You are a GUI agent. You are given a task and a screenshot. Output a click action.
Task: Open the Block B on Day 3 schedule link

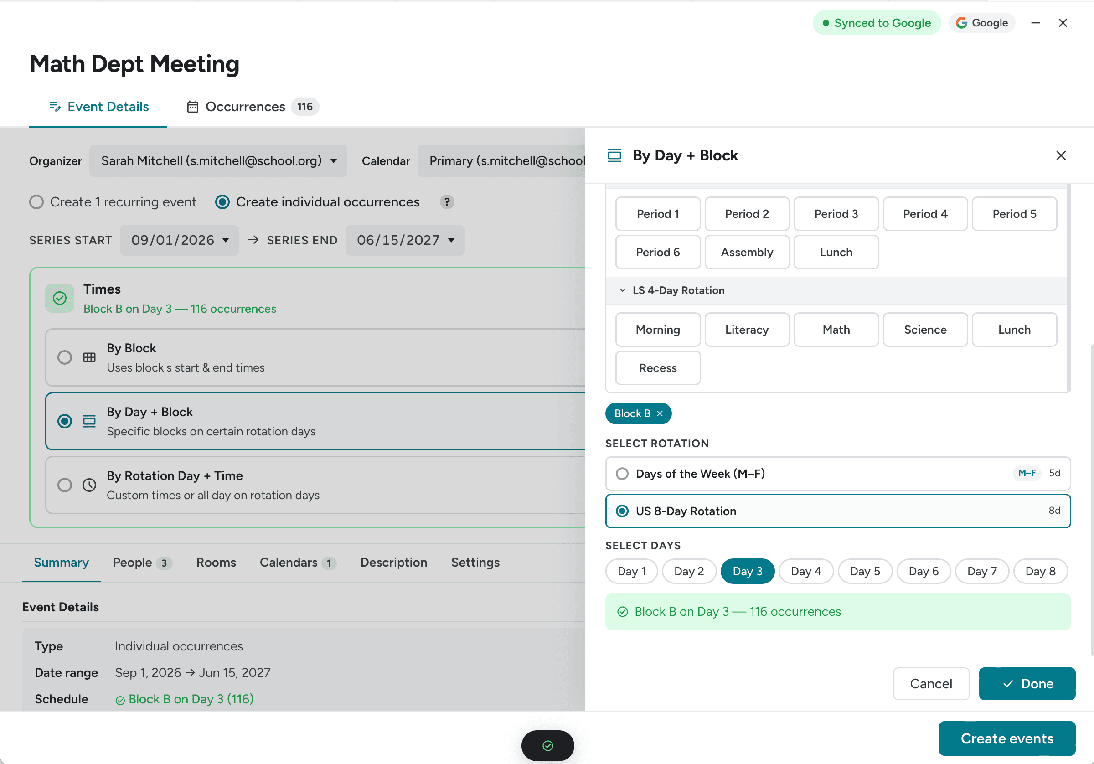point(190,699)
